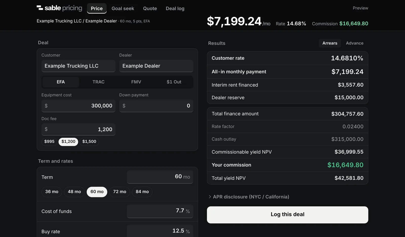Click the Term months input
The width and height of the screenshot is (405, 237).
pos(160,177)
